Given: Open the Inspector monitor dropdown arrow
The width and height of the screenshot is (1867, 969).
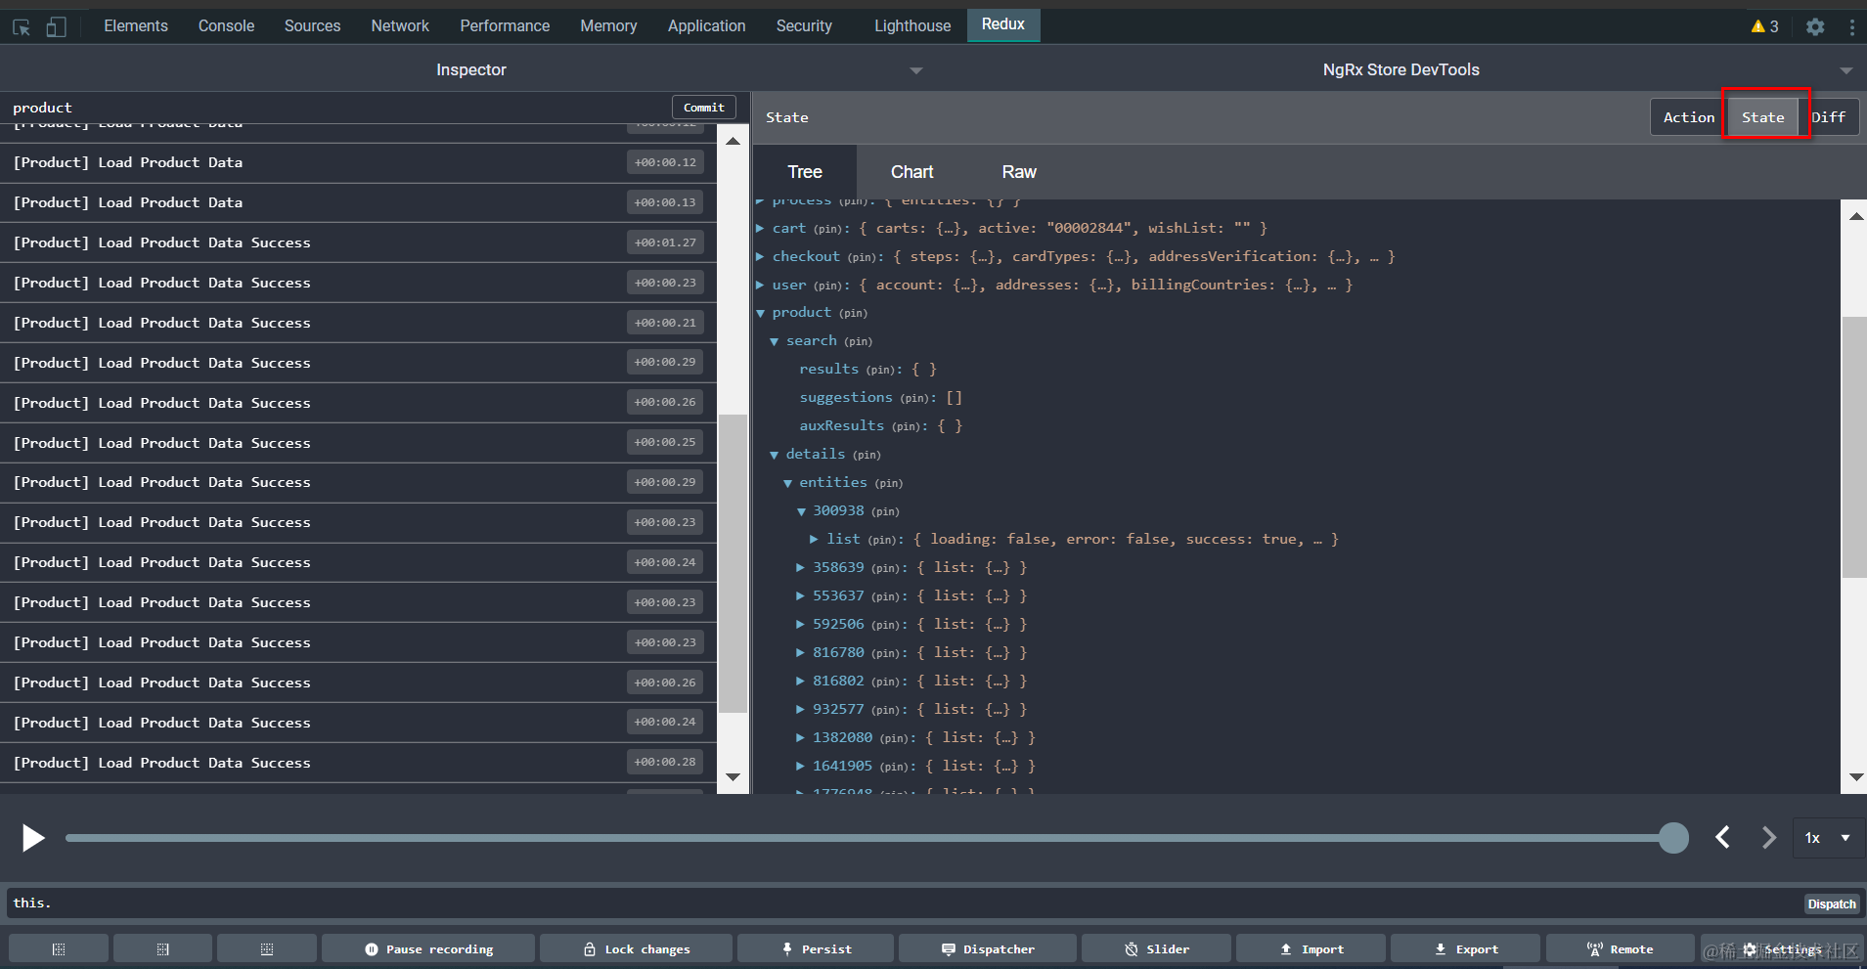Looking at the screenshot, I should [916, 70].
